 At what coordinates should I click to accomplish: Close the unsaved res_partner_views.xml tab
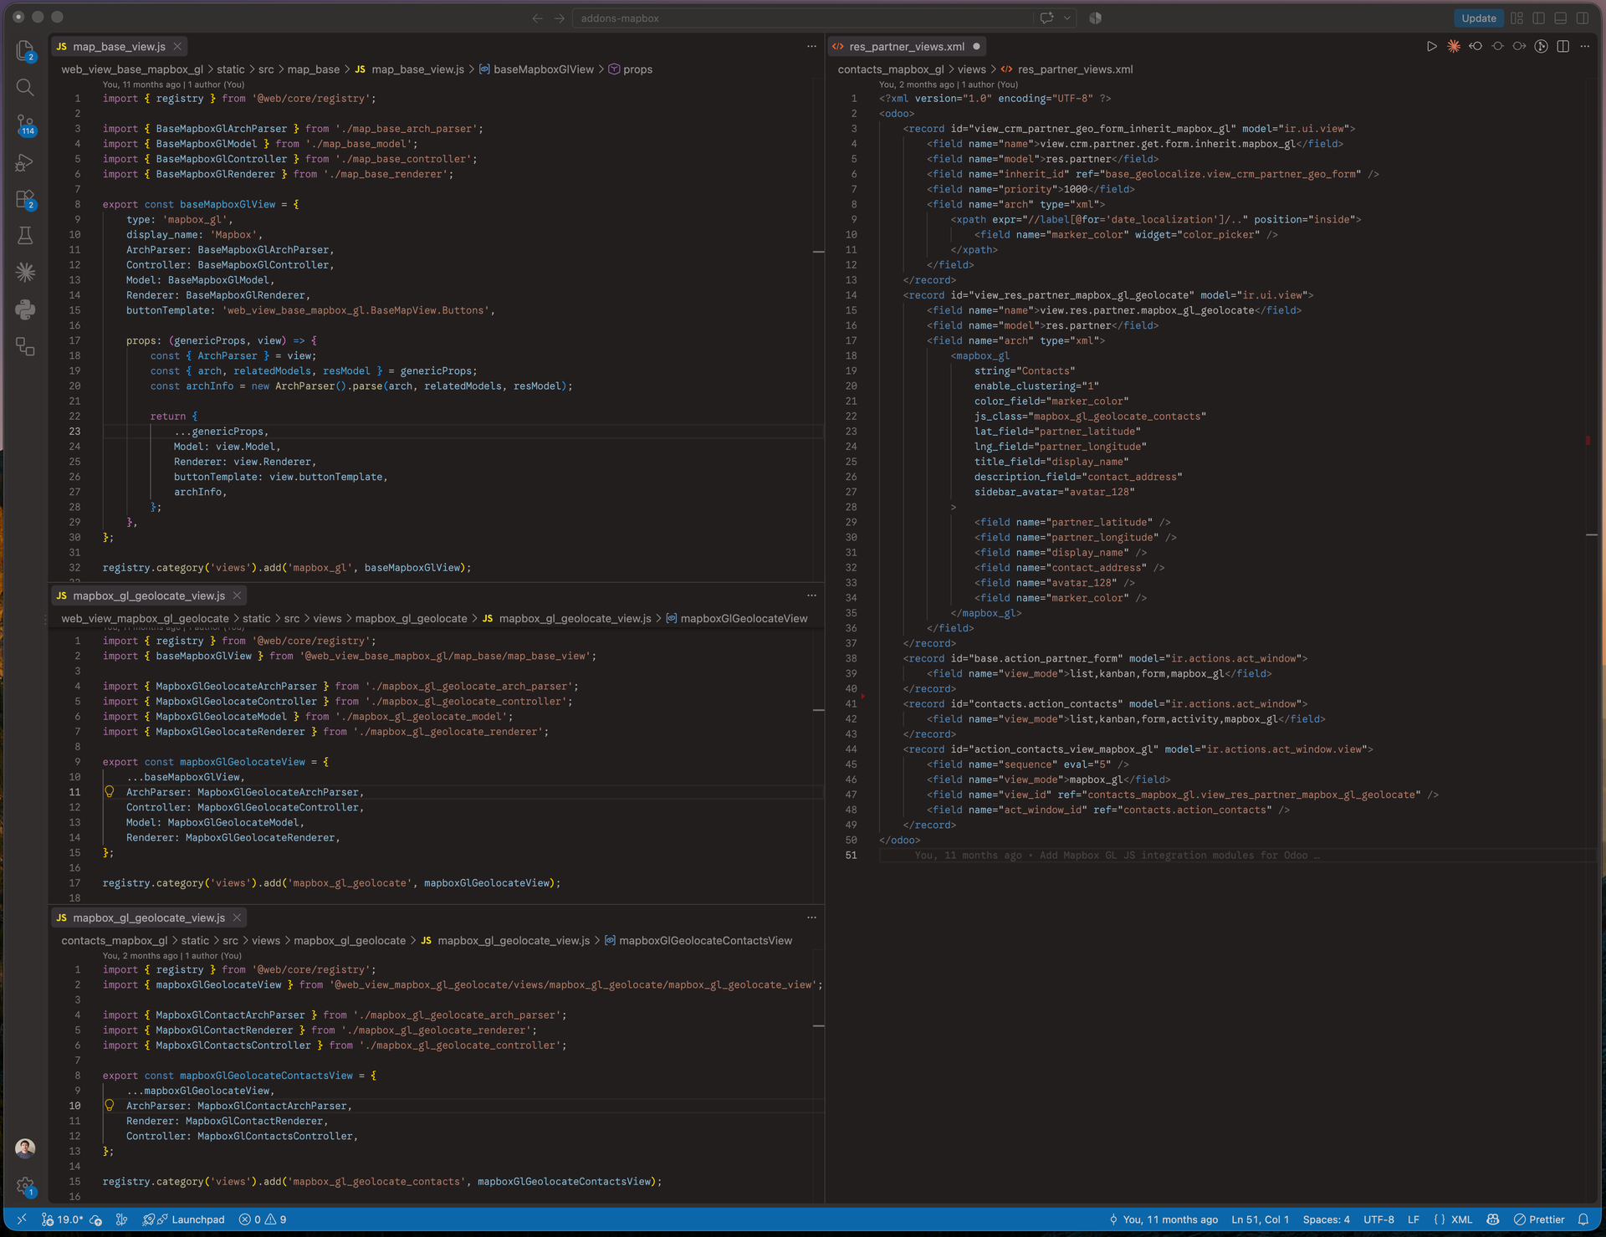coord(976,47)
